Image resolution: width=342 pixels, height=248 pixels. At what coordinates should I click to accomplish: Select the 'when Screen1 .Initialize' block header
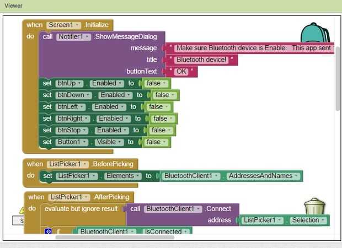point(68,25)
